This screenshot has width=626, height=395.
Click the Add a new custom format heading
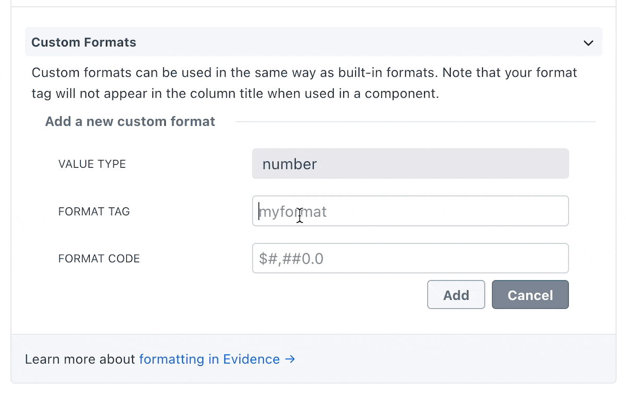(130, 121)
